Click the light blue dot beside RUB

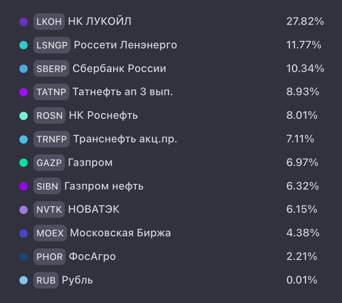(24, 280)
